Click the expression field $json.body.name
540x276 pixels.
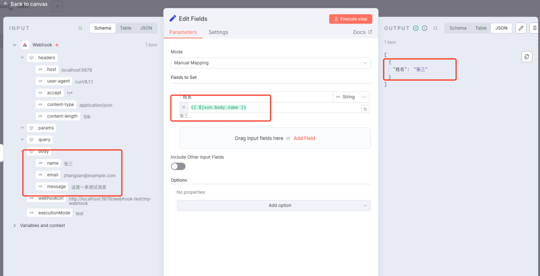click(x=274, y=107)
